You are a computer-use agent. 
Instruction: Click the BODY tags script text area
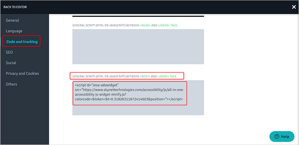(x=138, y=98)
